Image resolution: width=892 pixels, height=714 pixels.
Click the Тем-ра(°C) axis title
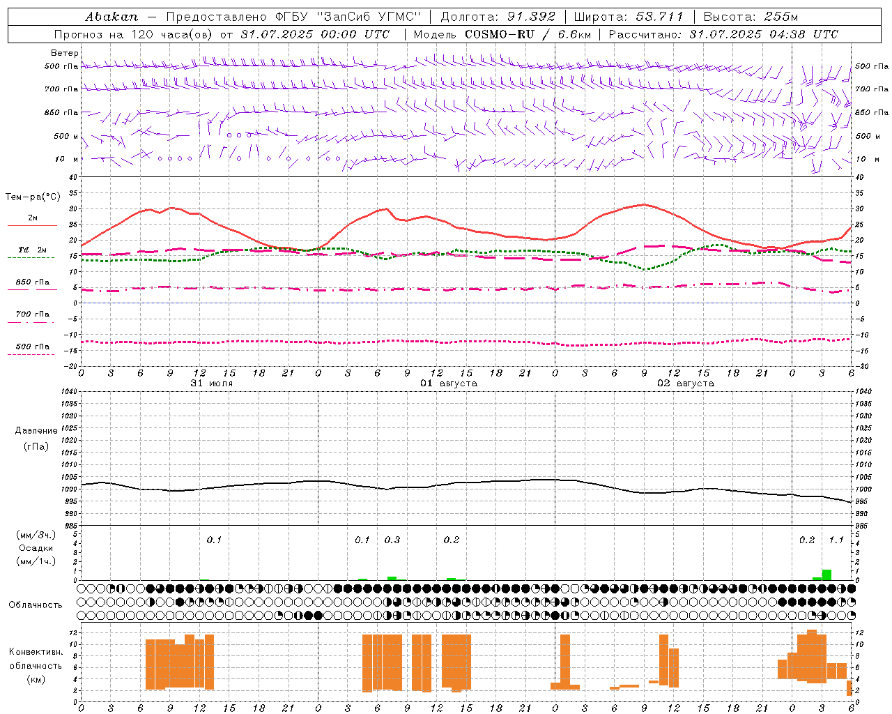point(33,197)
